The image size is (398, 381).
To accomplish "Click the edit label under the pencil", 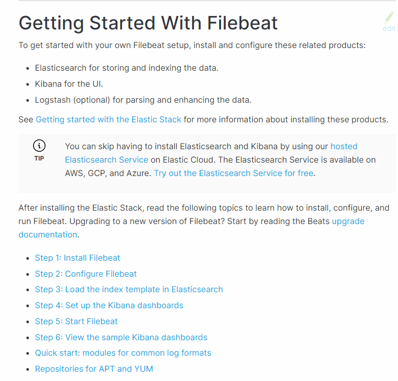I will coord(389,28).
